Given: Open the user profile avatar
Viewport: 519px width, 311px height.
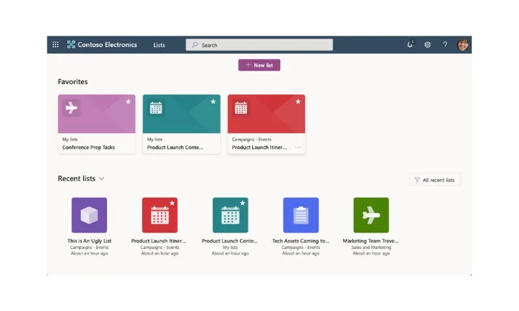Looking at the screenshot, I should (463, 45).
